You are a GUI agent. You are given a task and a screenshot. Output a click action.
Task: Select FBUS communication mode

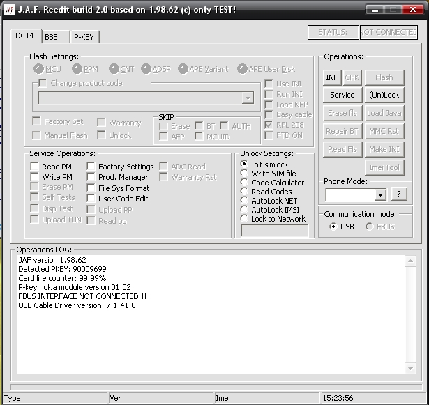(370, 227)
